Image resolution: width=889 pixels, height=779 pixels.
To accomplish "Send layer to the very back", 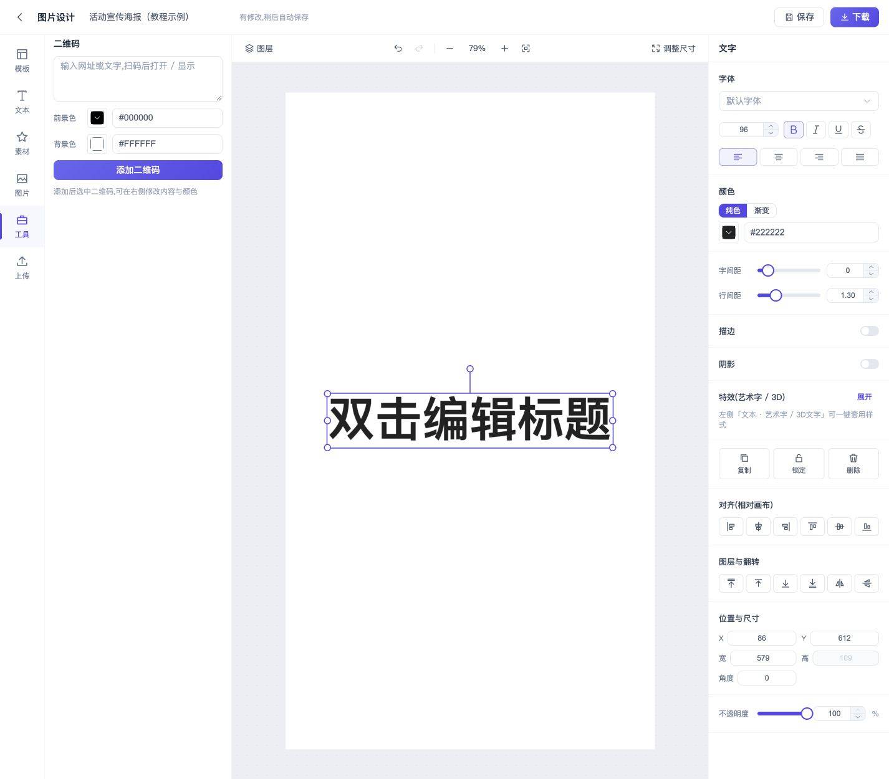I will pos(812,583).
